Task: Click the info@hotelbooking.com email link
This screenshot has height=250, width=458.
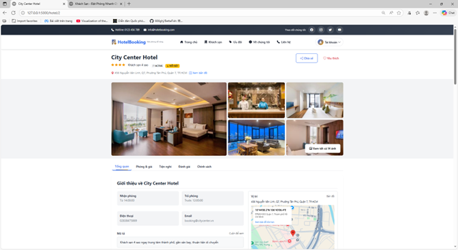Action: point(159,30)
